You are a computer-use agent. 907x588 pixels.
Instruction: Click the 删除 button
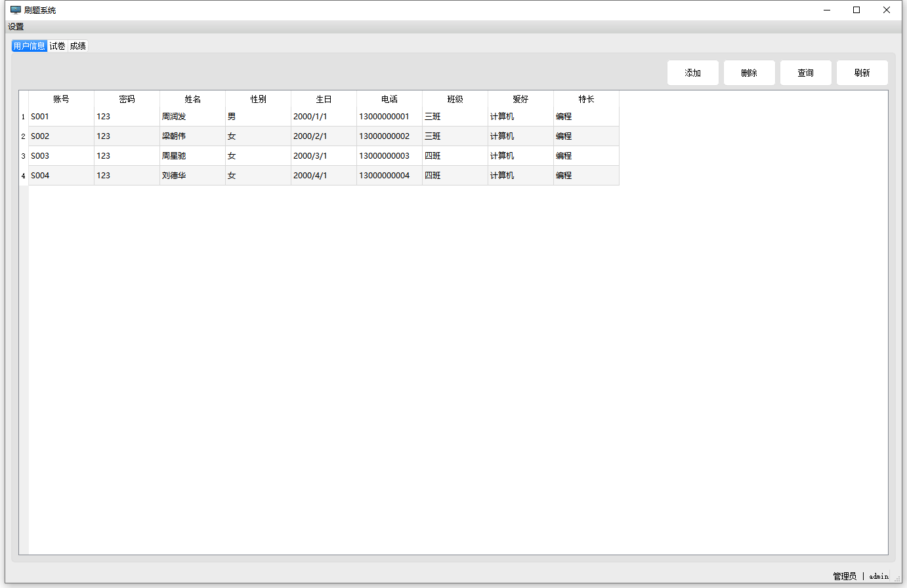tap(749, 73)
